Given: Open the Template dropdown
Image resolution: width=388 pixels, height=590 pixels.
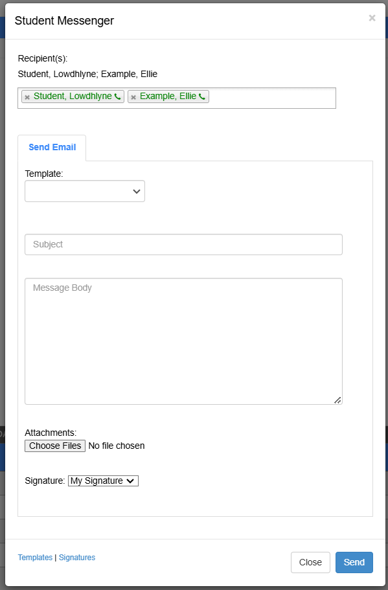Looking at the screenshot, I should click(84, 191).
